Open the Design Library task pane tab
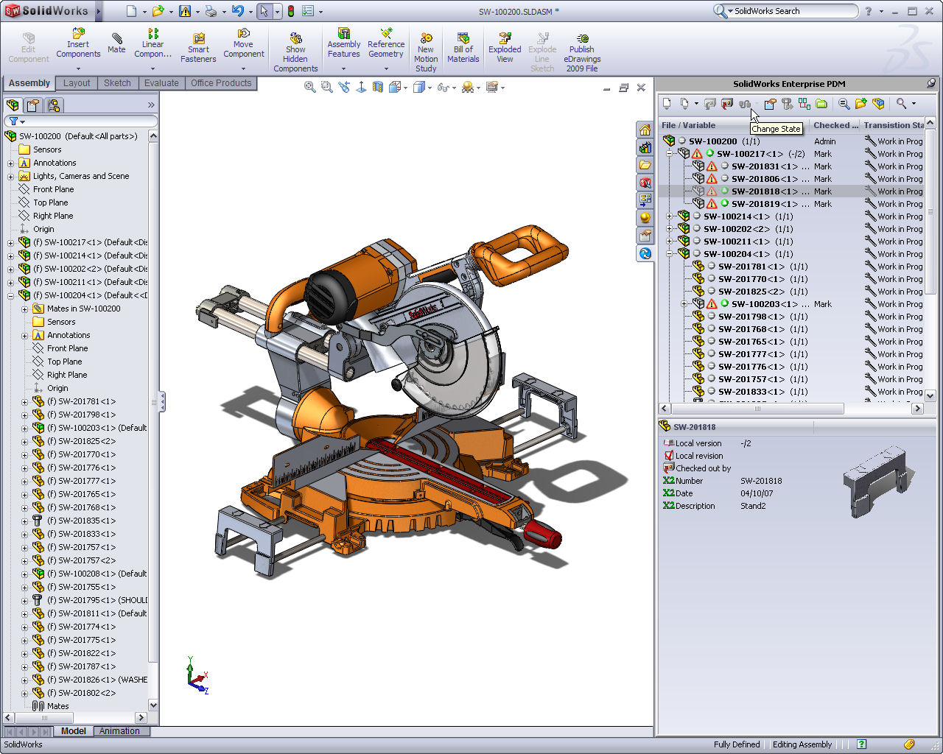Image resolution: width=943 pixels, height=754 pixels. tap(645, 147)
